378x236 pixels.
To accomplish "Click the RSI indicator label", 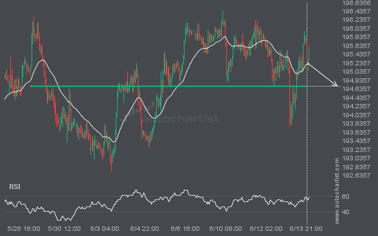I will 15,187.
